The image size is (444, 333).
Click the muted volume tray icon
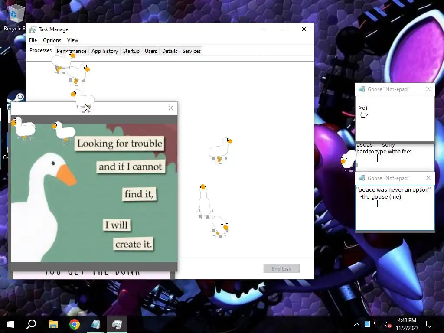coord(388,324)
